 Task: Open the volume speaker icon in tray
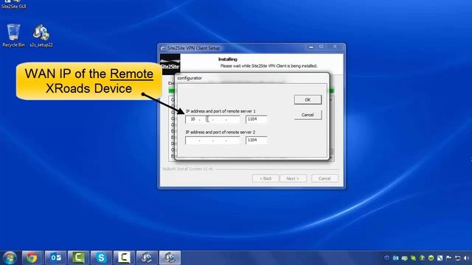coord(466,258)
